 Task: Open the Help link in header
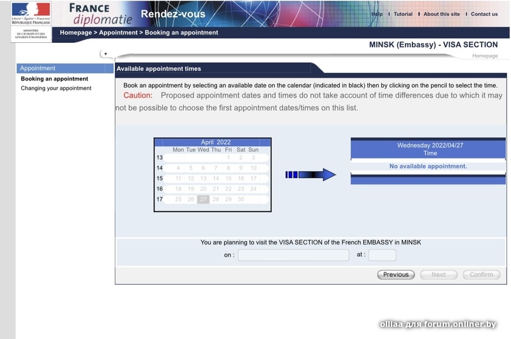click(377, 14)
